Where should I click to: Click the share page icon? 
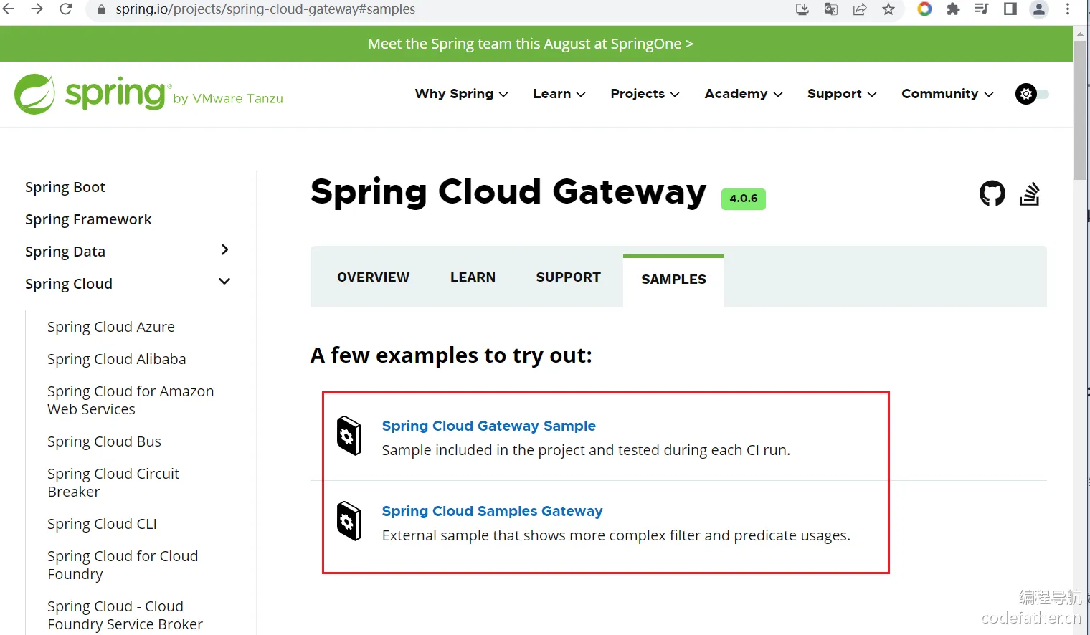click(x=860, y=9)
